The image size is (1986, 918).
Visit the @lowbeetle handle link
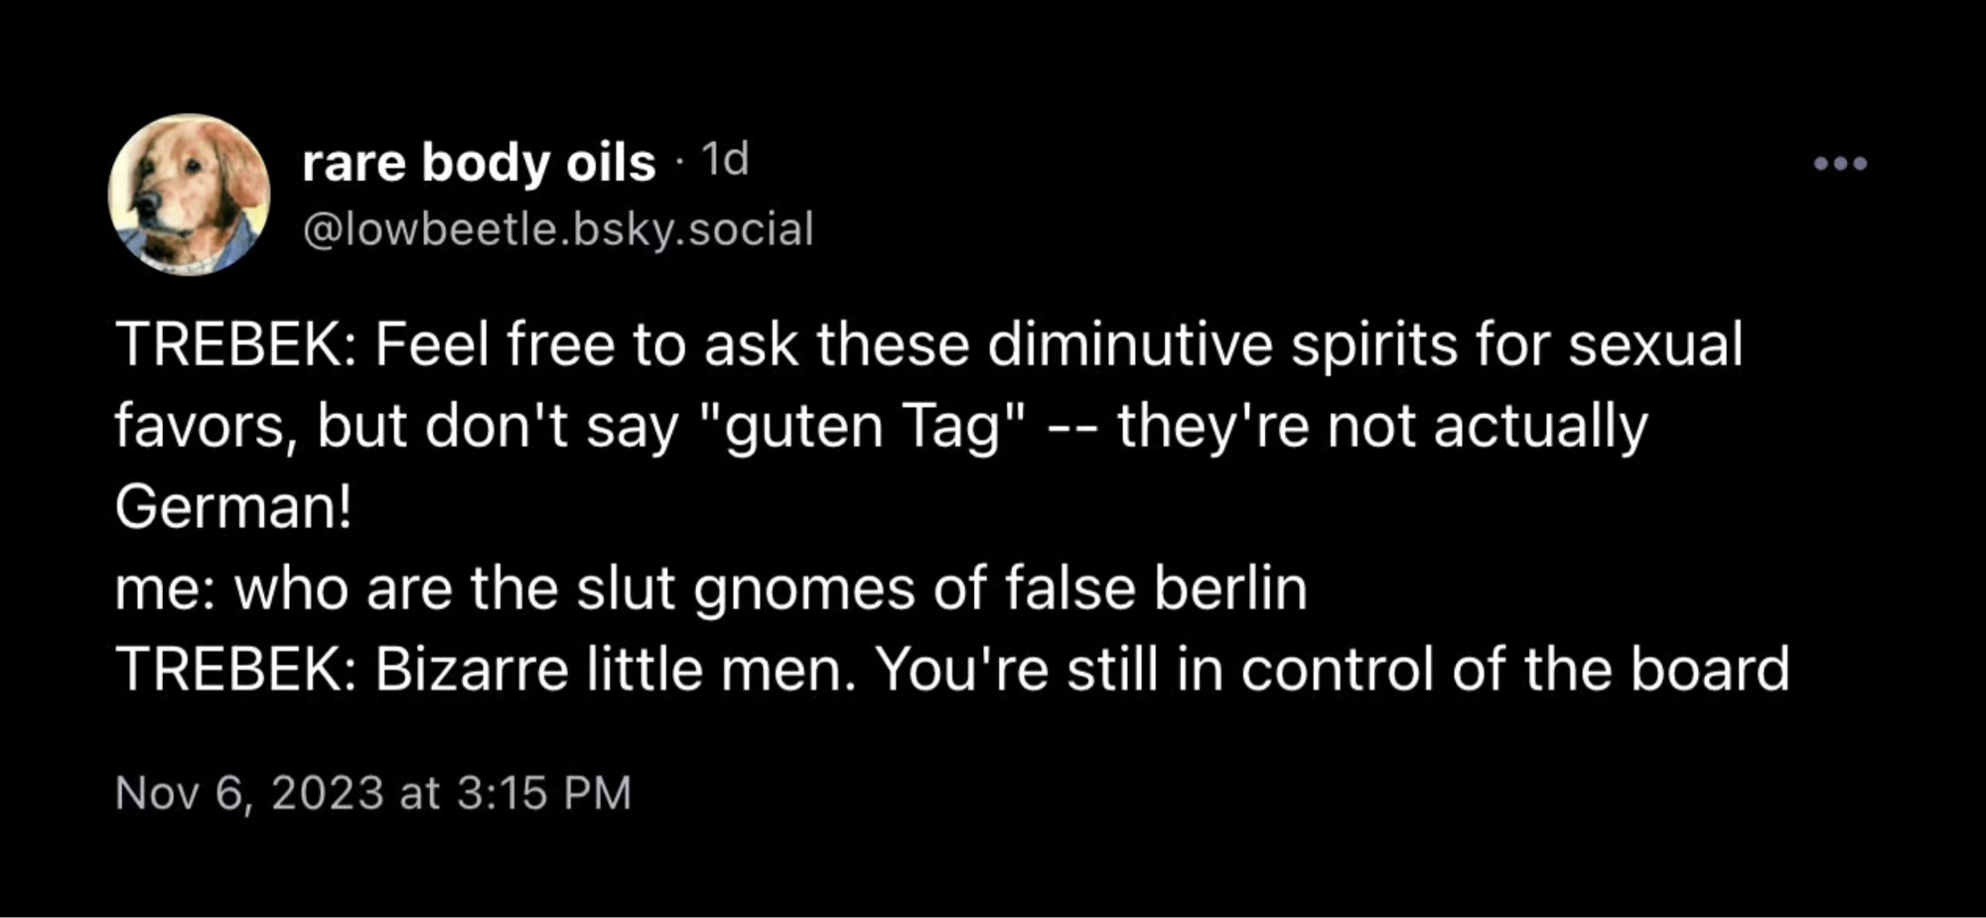558,229
